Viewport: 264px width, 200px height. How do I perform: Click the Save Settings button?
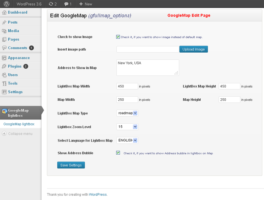(71, 165)
